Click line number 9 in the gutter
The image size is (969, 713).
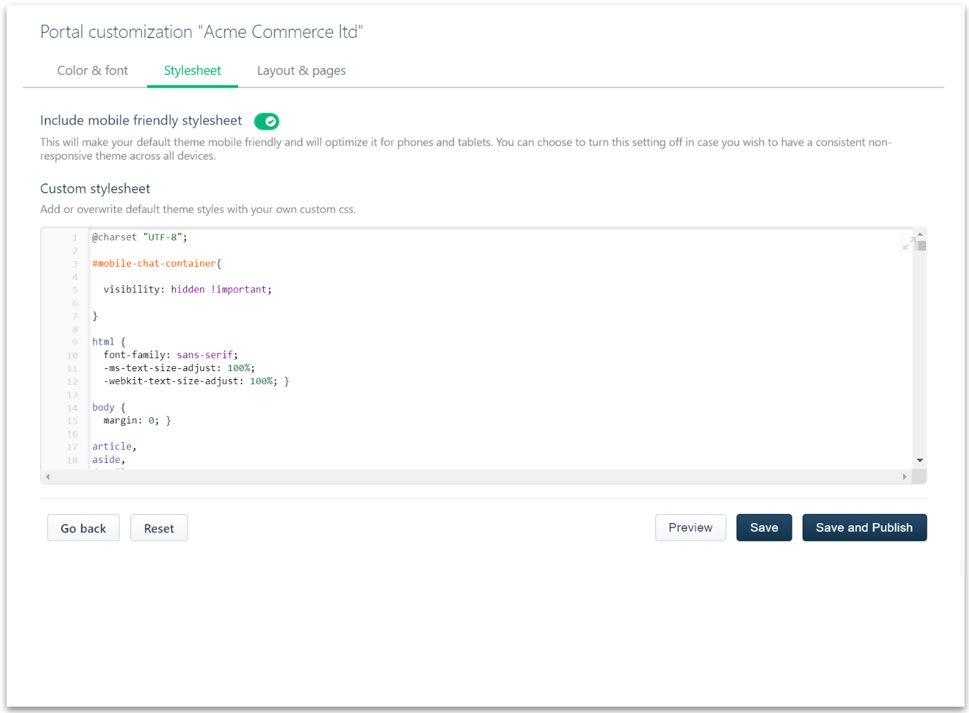tap(75, 343)
